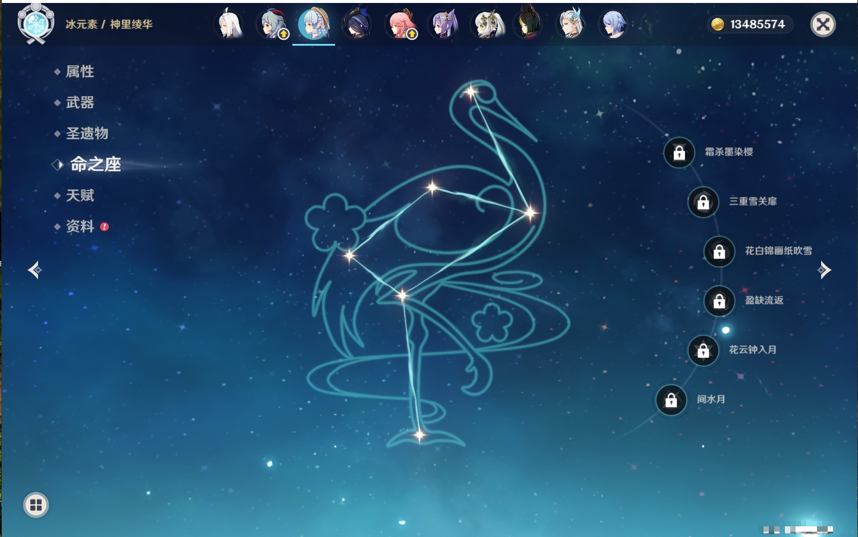Screen dimensions: 858x537
Task: Click the 霜杀墨染樱 constellation name
Action: pyautogui.click(x=729, y=152)
